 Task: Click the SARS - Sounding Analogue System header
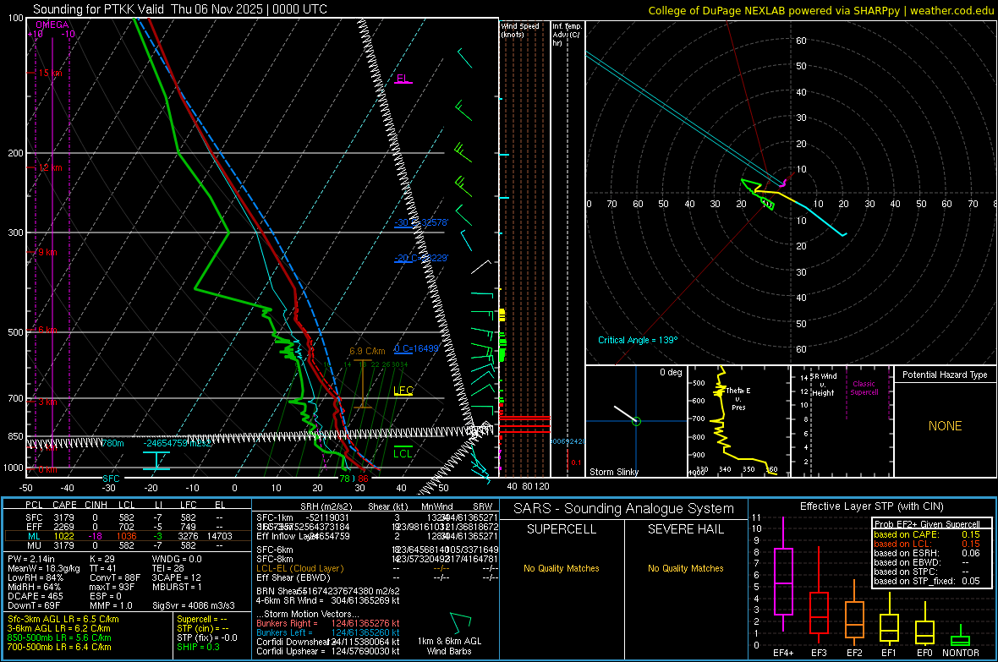[624, 509]
